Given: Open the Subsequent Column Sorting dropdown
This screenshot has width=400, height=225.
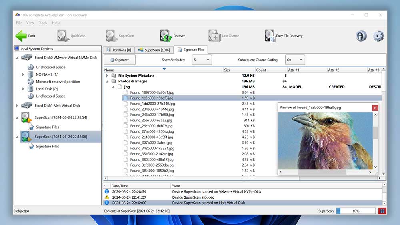Looking at the screenshot, I should point(295,60).
